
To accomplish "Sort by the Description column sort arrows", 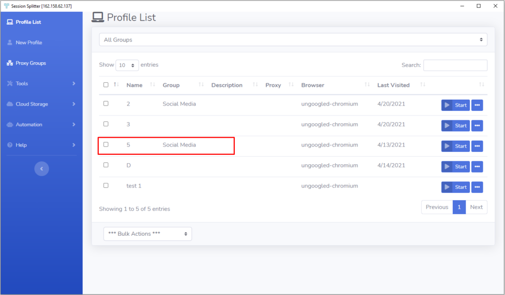I will coord(255,84).
